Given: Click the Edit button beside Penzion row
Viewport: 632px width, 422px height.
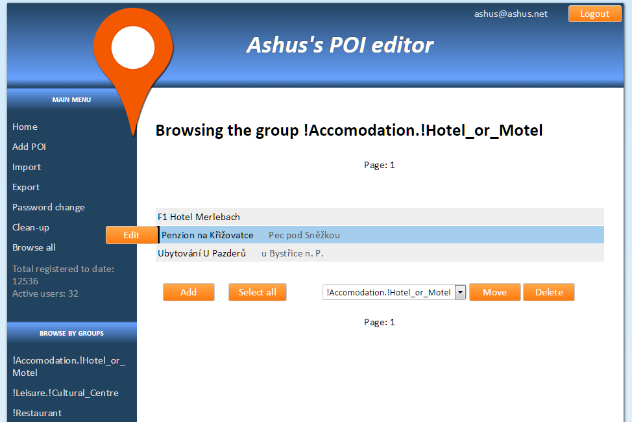Looking at the screenshot, I should pyautogui.click(x=132, y=235).
